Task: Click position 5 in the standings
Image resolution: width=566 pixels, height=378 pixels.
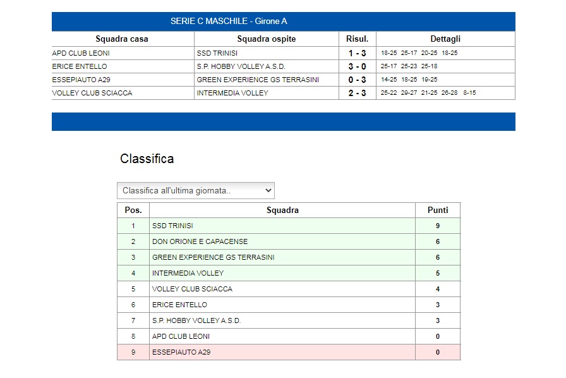Action: click(133, 289)
